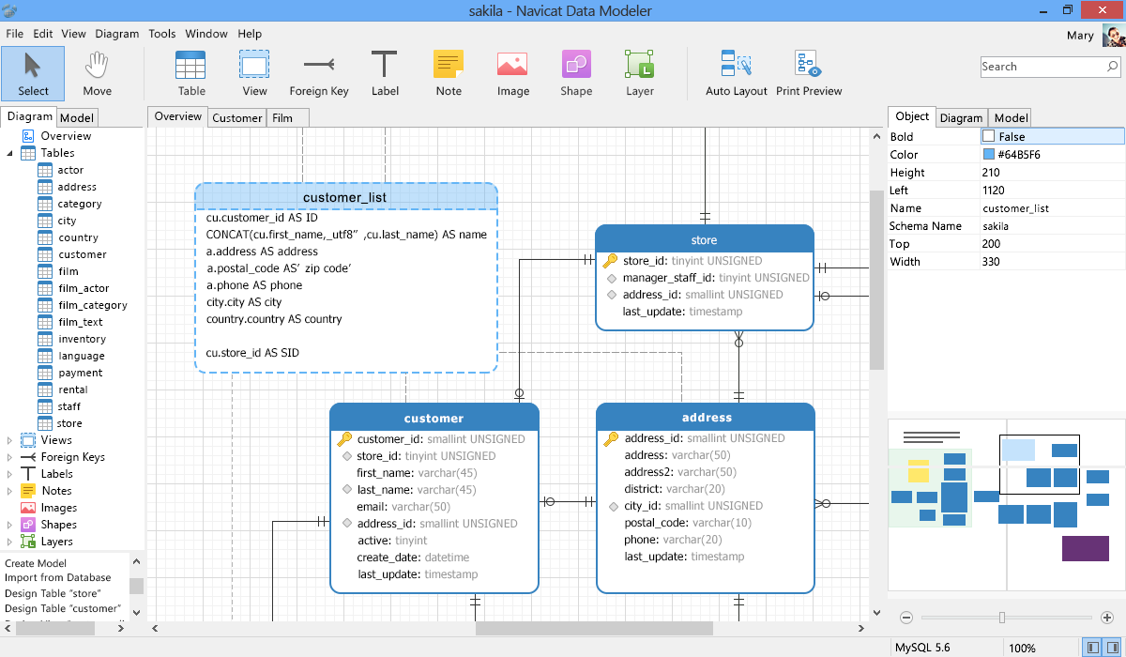Viewport: 1126px width, 657px height.
Task: Open the Window menu
Action: click(206, 34)
